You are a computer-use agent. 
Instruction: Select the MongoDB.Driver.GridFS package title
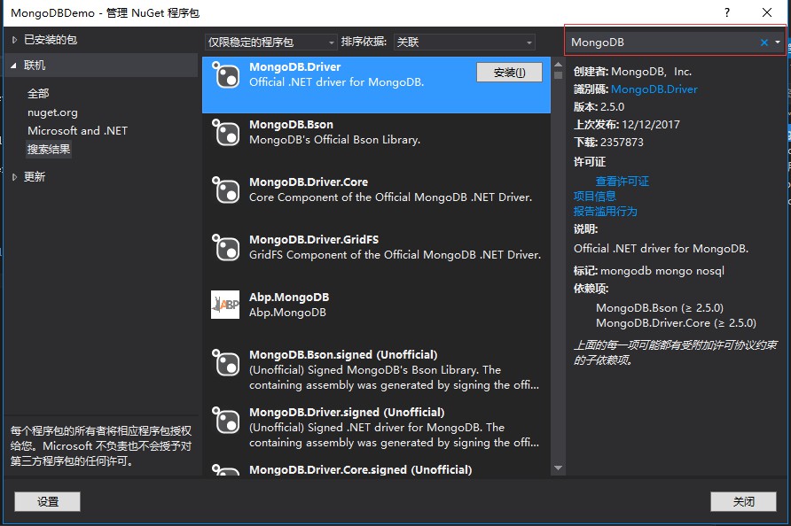pyautogui.click(x=314, y=239)
